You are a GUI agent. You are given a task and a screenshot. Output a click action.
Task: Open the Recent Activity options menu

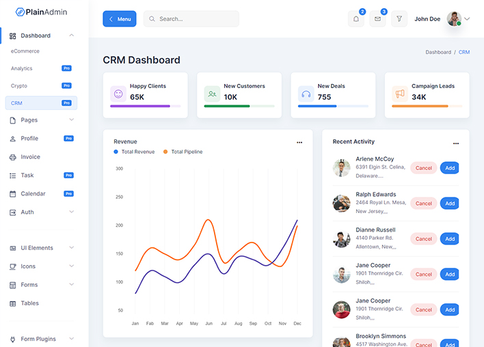pos(456,143)
